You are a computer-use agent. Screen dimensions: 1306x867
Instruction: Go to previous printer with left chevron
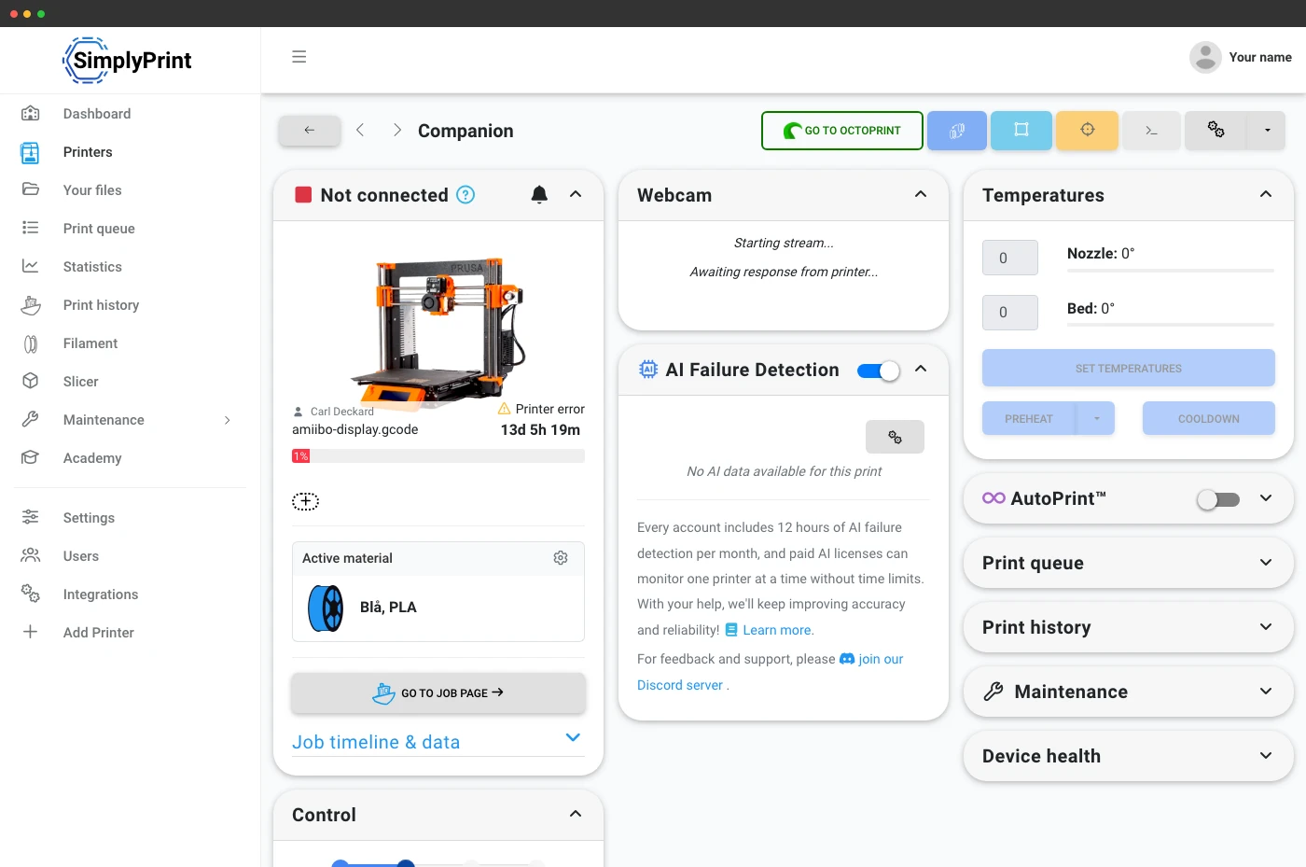point(360,130)
